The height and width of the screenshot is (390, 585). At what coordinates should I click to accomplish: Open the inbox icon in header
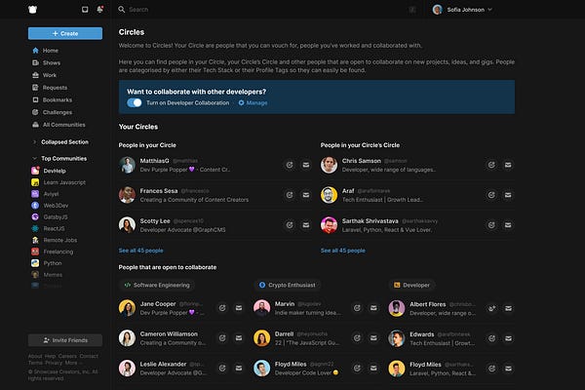click(x=85, y=10)
